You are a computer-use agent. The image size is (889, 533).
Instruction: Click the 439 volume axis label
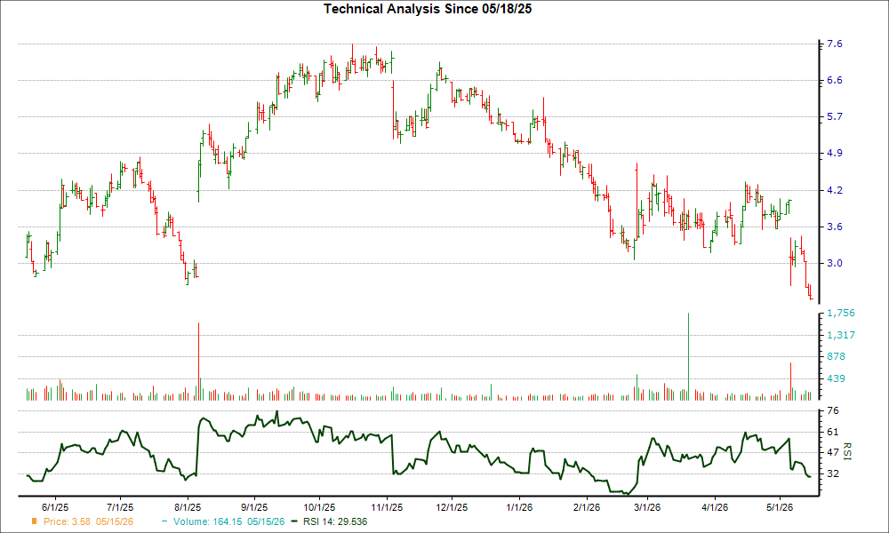pyautogui.click(x=837, y=378)
